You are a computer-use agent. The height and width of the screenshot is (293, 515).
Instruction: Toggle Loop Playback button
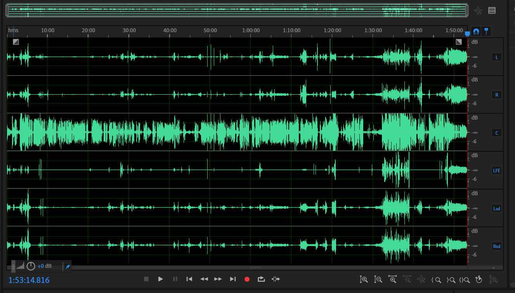pyautogui.click(x=261, y=279)
